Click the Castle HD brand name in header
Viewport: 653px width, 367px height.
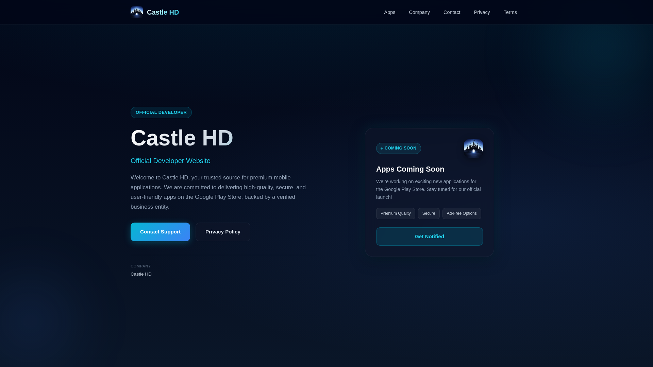tap(163, 12)
